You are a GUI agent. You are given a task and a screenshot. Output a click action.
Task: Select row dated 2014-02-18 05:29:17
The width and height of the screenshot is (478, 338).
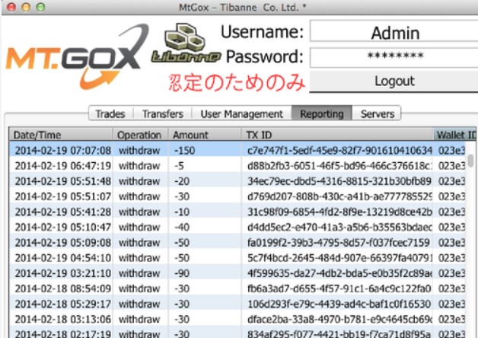(237, 304)
